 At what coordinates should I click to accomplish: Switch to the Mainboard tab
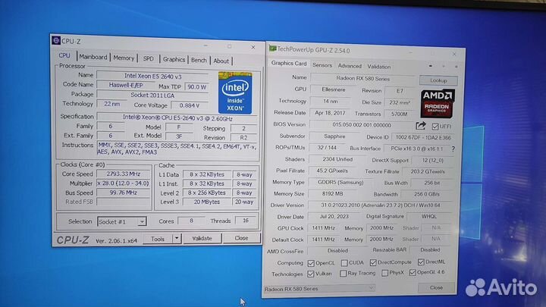(x=93, y=57)
